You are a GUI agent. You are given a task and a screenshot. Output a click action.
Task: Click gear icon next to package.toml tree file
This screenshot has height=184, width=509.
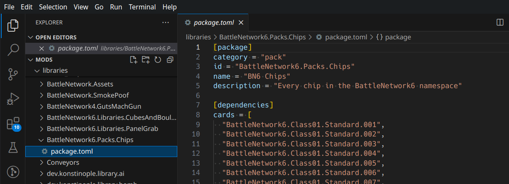(x=45, y=151)
